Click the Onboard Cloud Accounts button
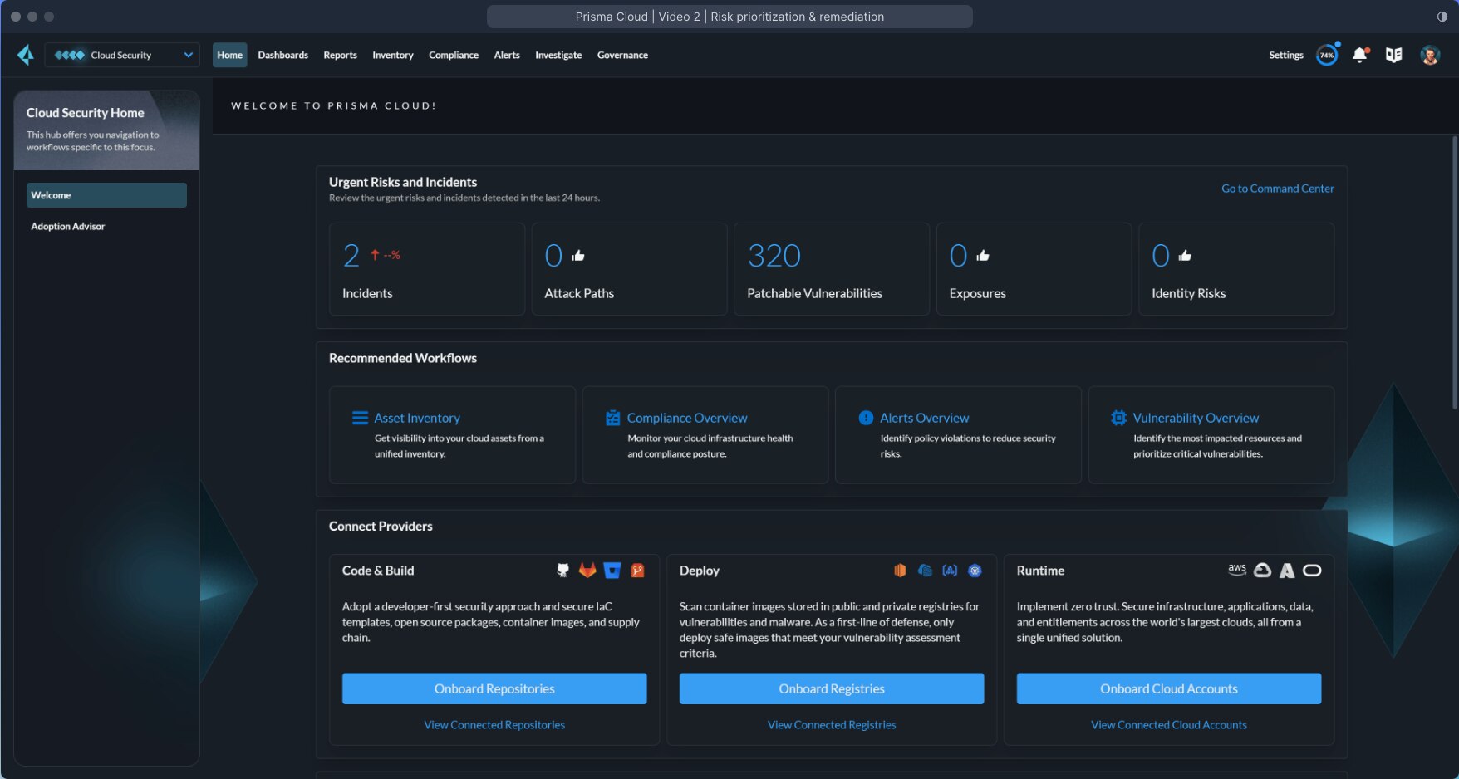 1168,688
